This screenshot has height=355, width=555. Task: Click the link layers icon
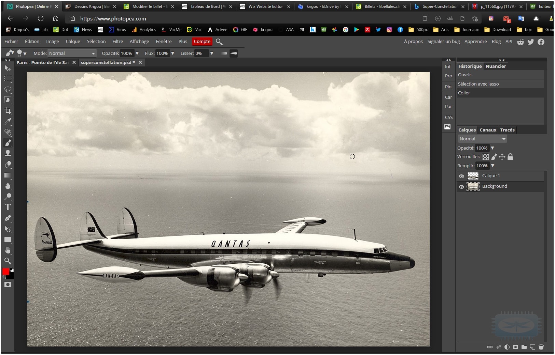pos(490,347)
